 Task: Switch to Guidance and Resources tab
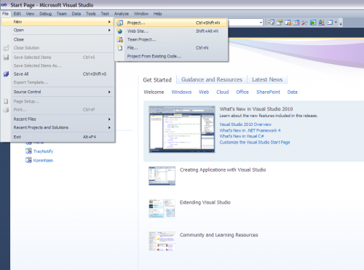pyautogui.click(x=212, y=79)
